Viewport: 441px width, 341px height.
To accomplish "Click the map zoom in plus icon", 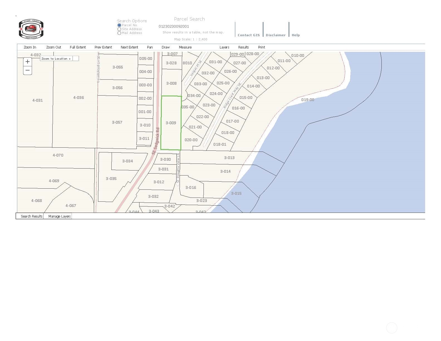I will click(28, 62).
